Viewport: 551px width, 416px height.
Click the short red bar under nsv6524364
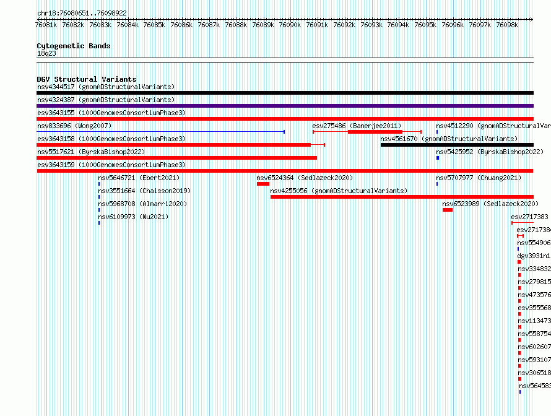263,184
